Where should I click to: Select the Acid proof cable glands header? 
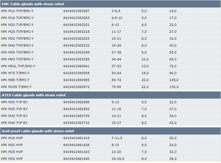tap(110, 131)
